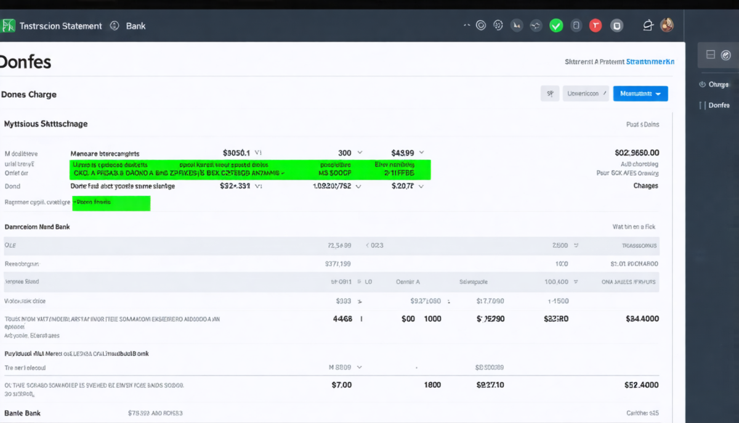Expand the M $809 dropdown chevron

360,367
